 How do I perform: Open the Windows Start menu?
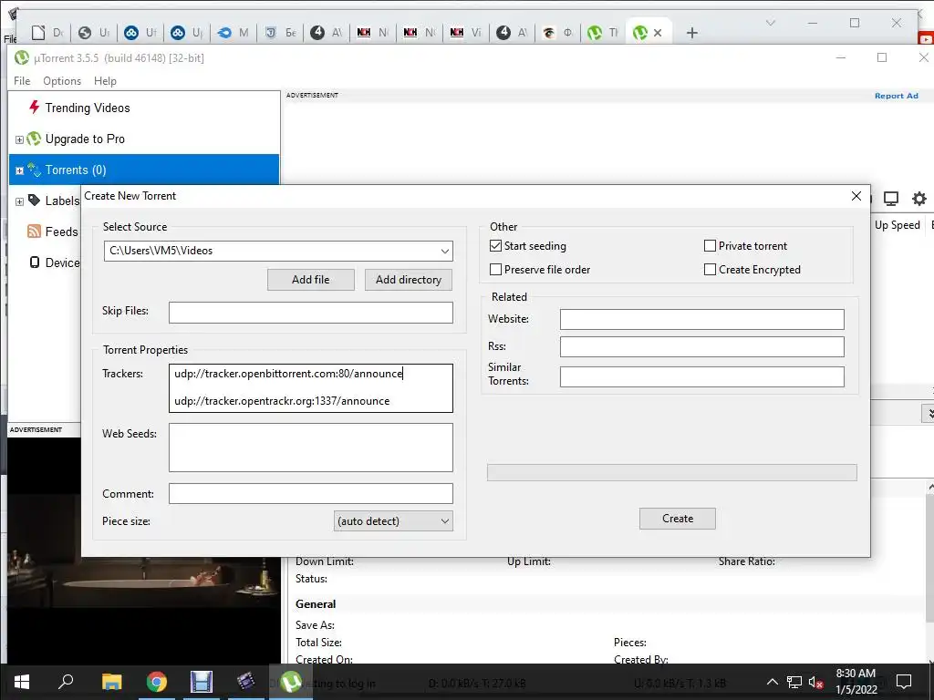pos(22,682)
